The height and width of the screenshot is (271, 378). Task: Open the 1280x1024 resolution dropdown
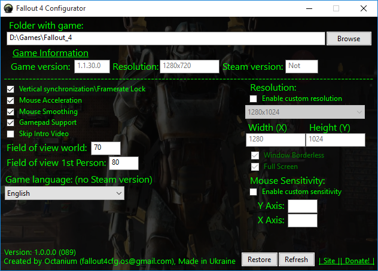(x=305, y=112)
